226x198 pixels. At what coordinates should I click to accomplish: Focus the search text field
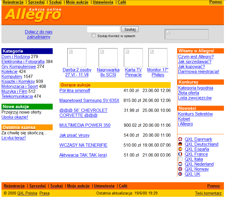pyautogui.click(x=104, y=29)
